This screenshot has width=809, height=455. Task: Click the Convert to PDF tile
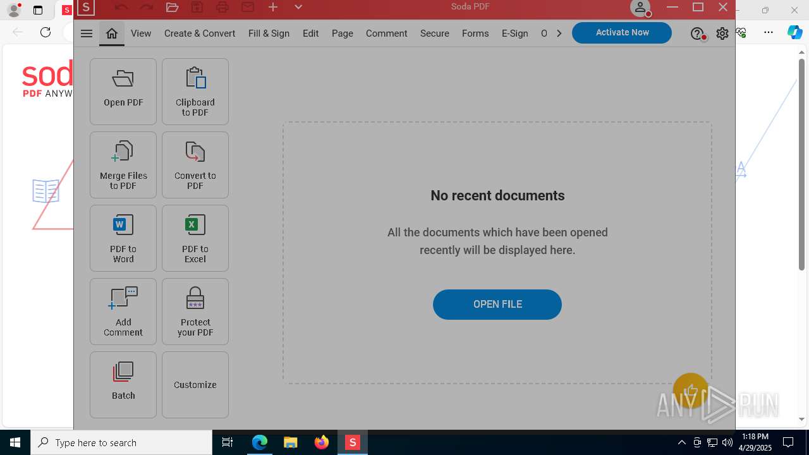195,165
